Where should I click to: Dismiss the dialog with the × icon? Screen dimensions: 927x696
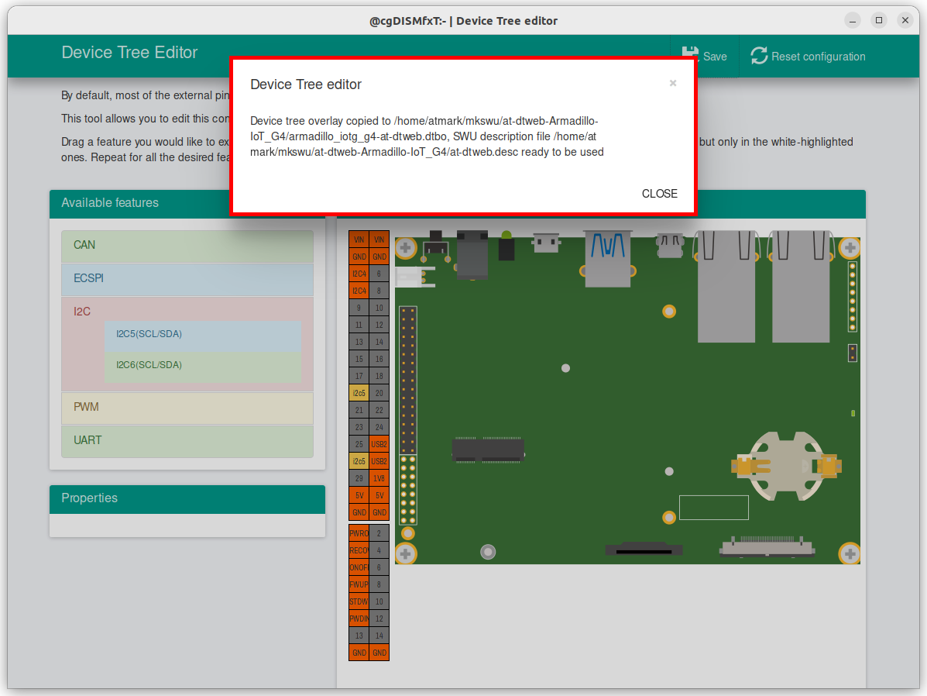[673, 83]
